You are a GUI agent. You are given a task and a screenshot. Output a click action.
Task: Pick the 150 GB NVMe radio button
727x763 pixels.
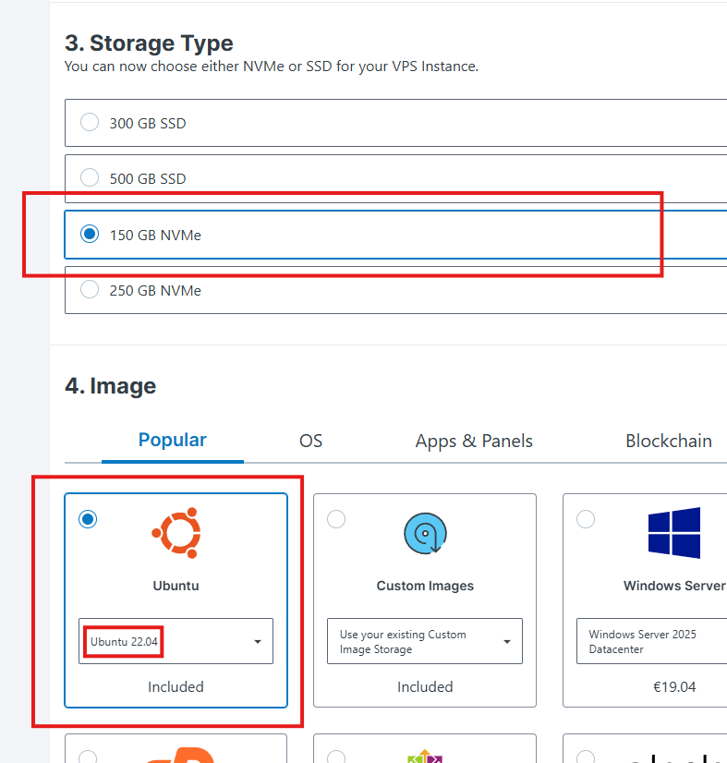(90, 235)
